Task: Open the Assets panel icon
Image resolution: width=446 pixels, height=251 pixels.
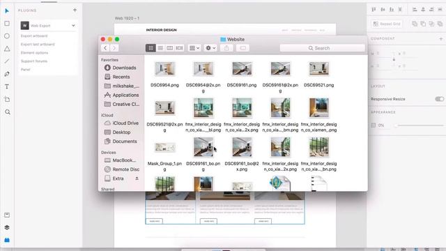Action: coord(7,215)
